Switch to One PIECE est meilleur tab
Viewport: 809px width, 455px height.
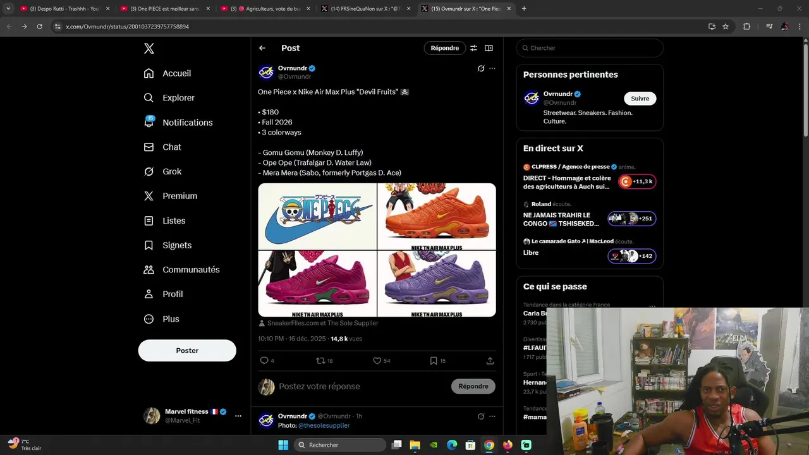pos(165,9)
